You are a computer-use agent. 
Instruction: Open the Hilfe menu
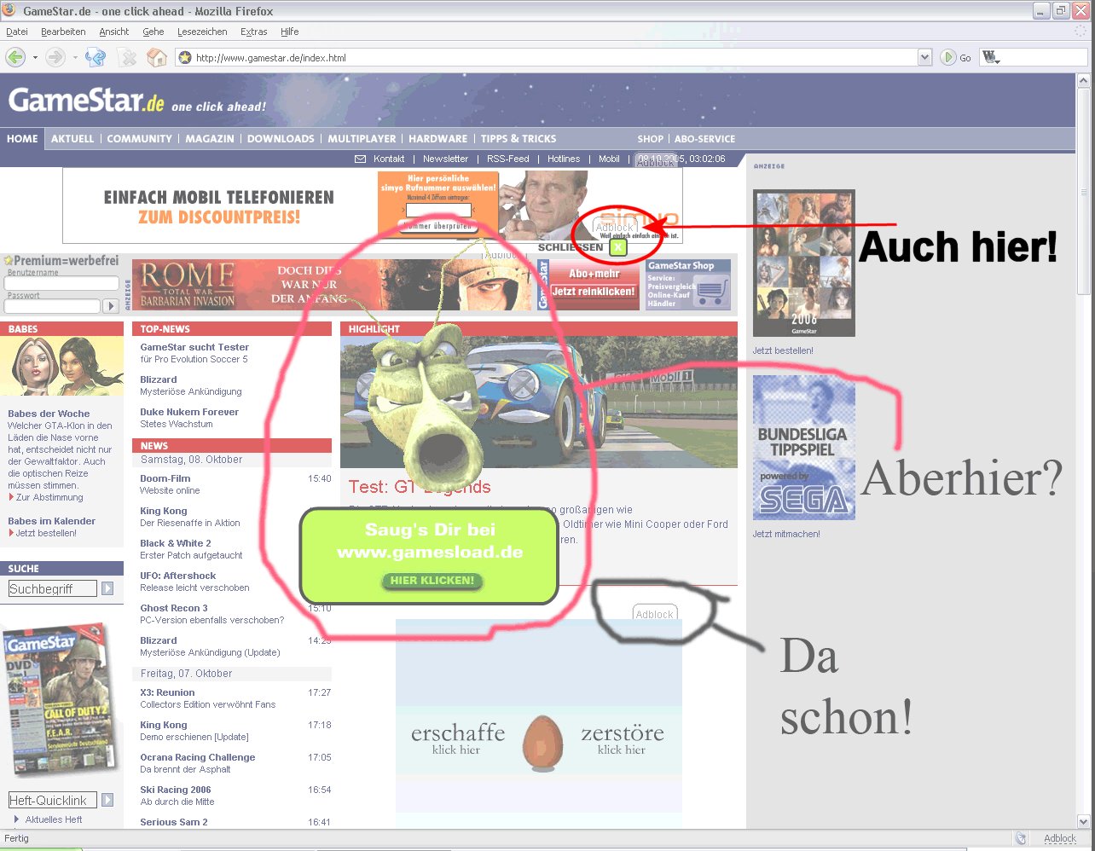pyautogui.click(x=290, y=32)
